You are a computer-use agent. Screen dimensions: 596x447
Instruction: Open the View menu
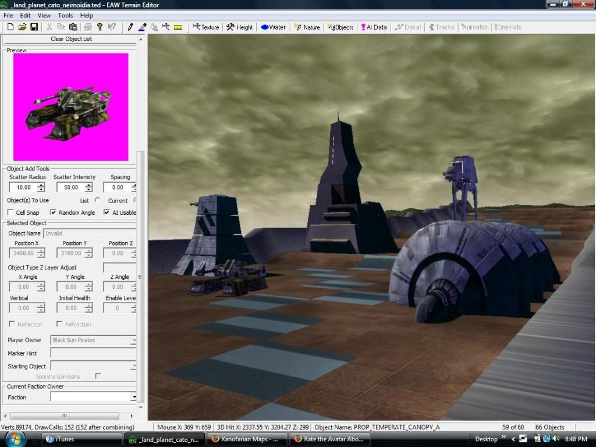click(44, 16)
